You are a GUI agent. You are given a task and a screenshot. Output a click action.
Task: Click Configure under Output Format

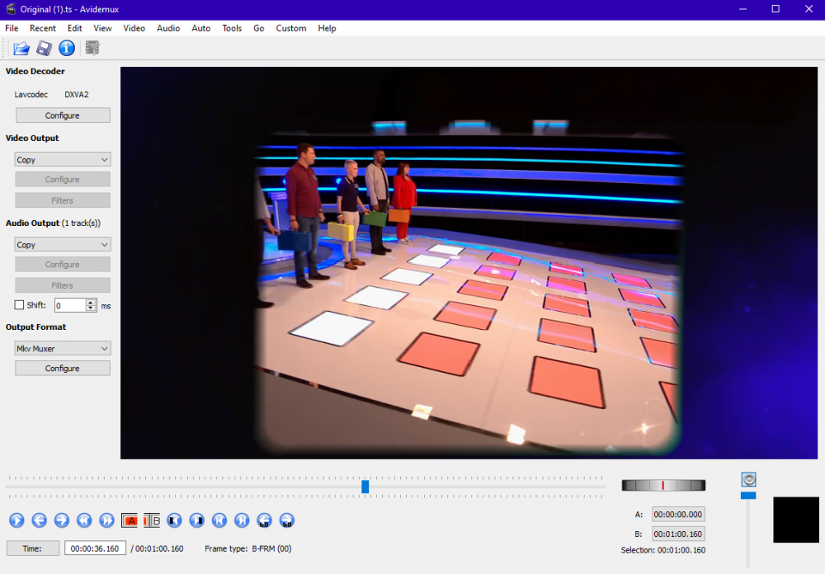click(x=63, y=369)
